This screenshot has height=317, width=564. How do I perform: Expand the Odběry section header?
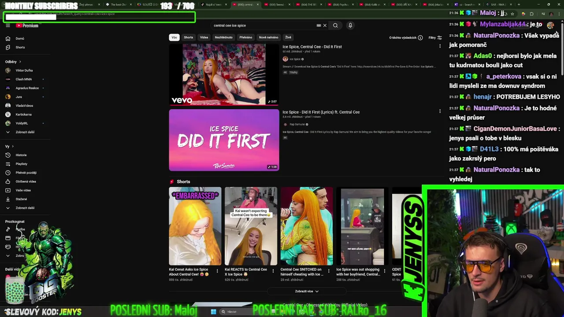pyautogui.click(x=13, y=62)
